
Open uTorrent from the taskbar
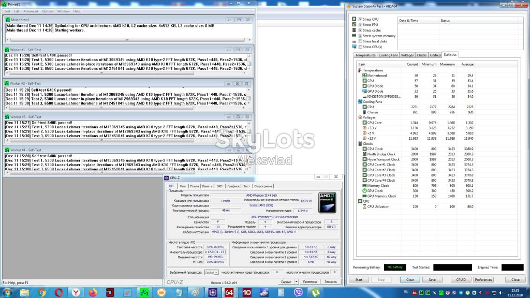pyautogui.click(x=315, y=292)
